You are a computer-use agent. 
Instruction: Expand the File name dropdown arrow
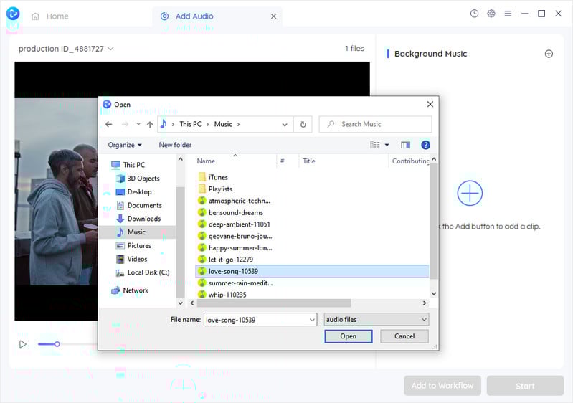(x=312, y=320)
